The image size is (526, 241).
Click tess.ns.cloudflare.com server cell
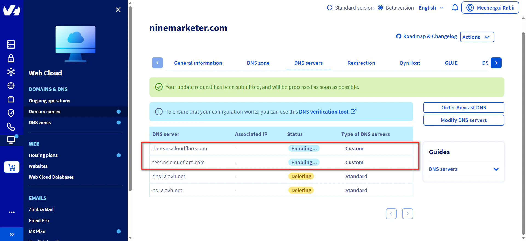[178, 162]
